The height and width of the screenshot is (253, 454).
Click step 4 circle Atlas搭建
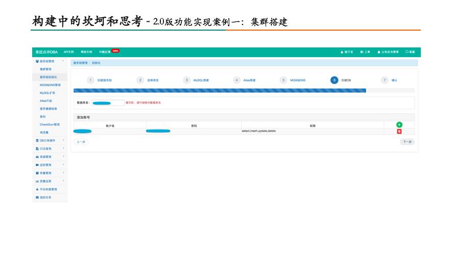coord(236,80)
